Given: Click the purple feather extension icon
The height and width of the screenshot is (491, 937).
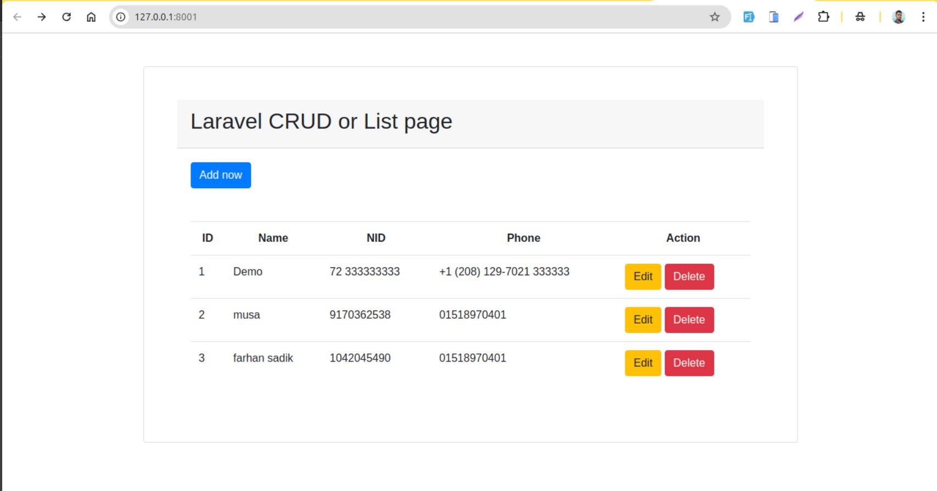Looking at the screenshot, I should pyautogui.click(x=798, y=17).
